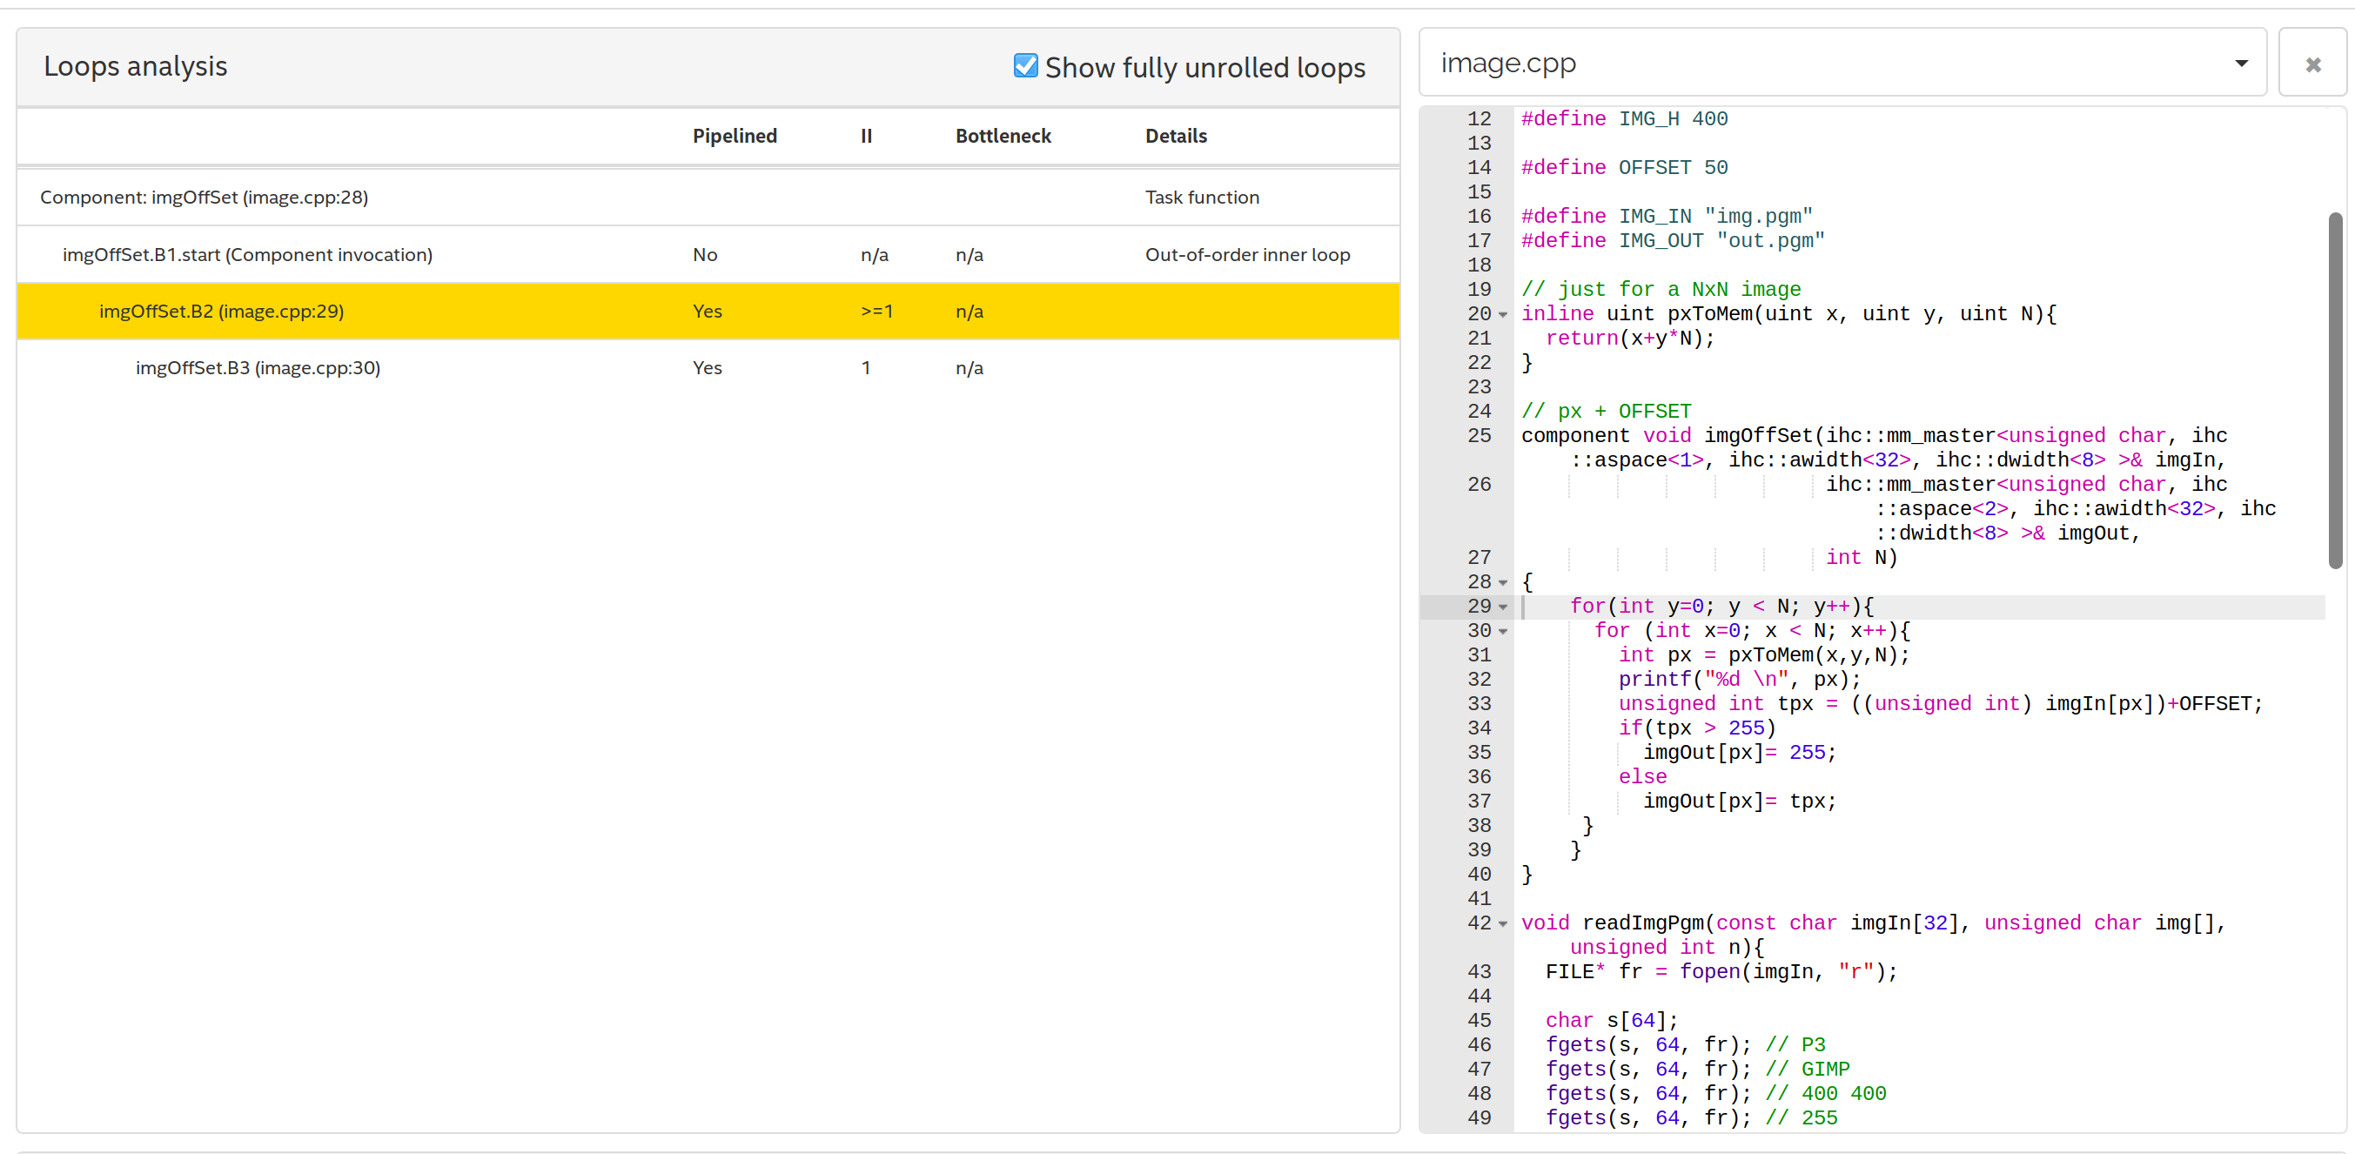2355x1154 pixels.
Task: Uncheck Show fully unrolled loops checkbox
Action: 1026,66
